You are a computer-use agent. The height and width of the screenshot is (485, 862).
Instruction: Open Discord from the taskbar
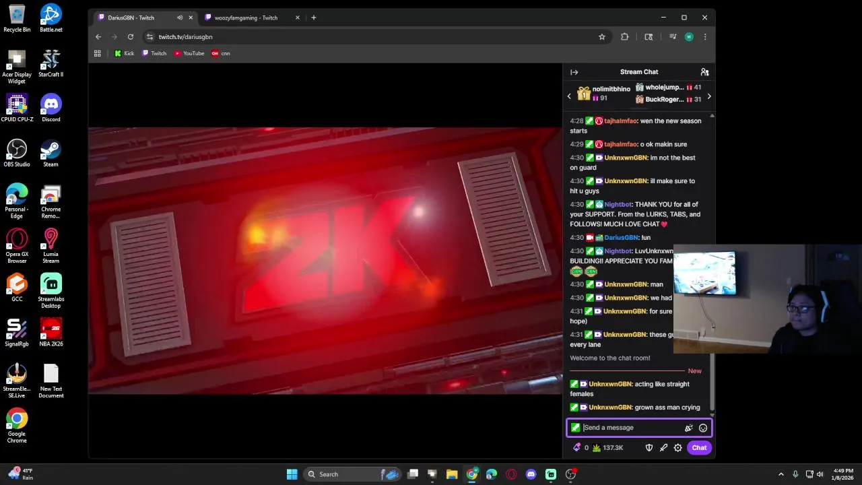531,474
